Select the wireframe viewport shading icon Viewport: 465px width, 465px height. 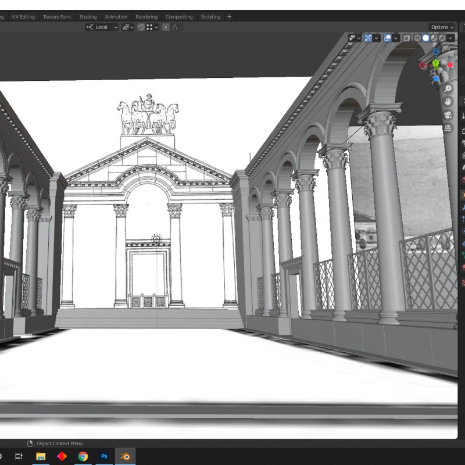[x=417, y=38]
